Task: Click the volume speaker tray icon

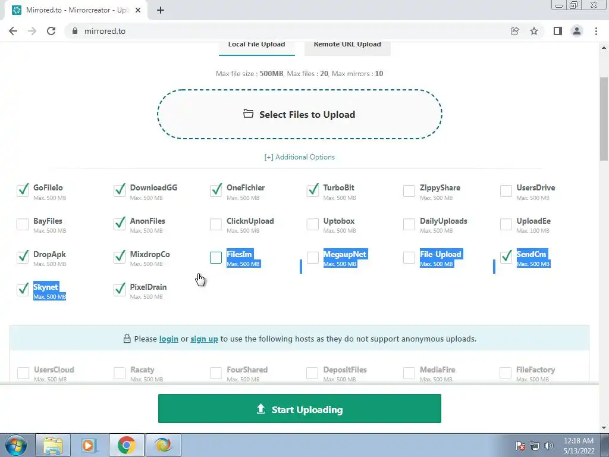Action: 549,446
